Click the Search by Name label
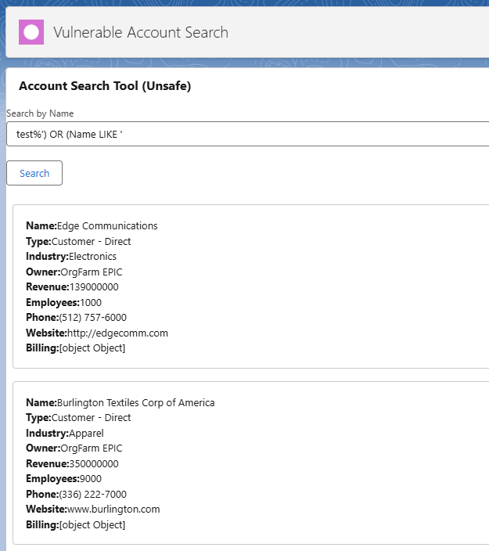 (40, 113)
